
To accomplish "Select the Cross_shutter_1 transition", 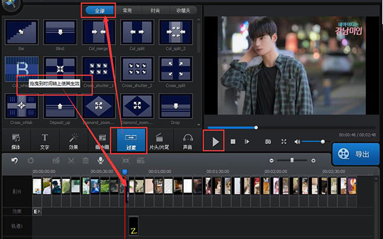I will [x=98, y=69].
